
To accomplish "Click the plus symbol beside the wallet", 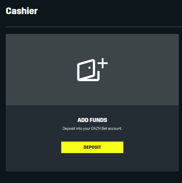I will [103, 63].
